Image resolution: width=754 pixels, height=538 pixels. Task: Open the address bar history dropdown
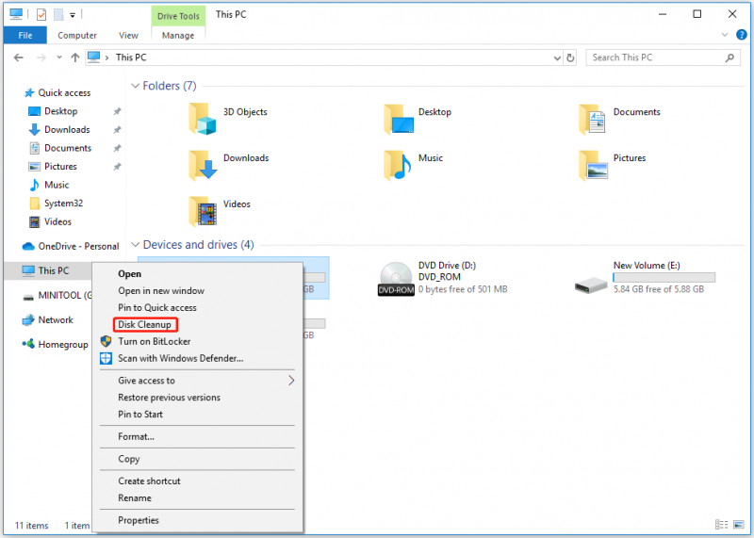557,58
